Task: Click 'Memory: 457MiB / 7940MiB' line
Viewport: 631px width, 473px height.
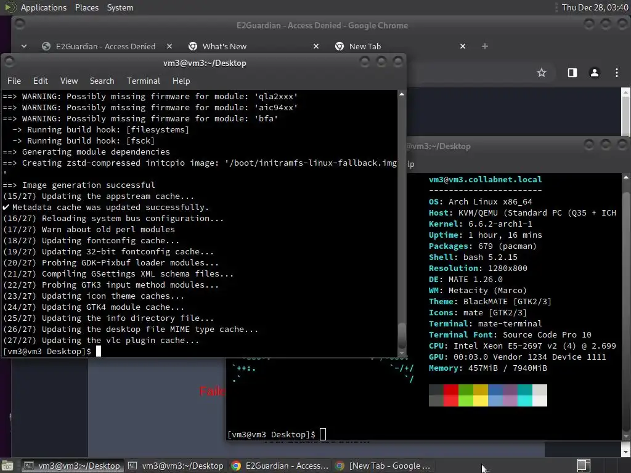Action: [488, 368]
